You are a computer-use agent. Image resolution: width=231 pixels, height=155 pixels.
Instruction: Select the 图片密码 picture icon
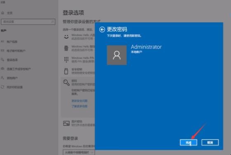point(66,123)
